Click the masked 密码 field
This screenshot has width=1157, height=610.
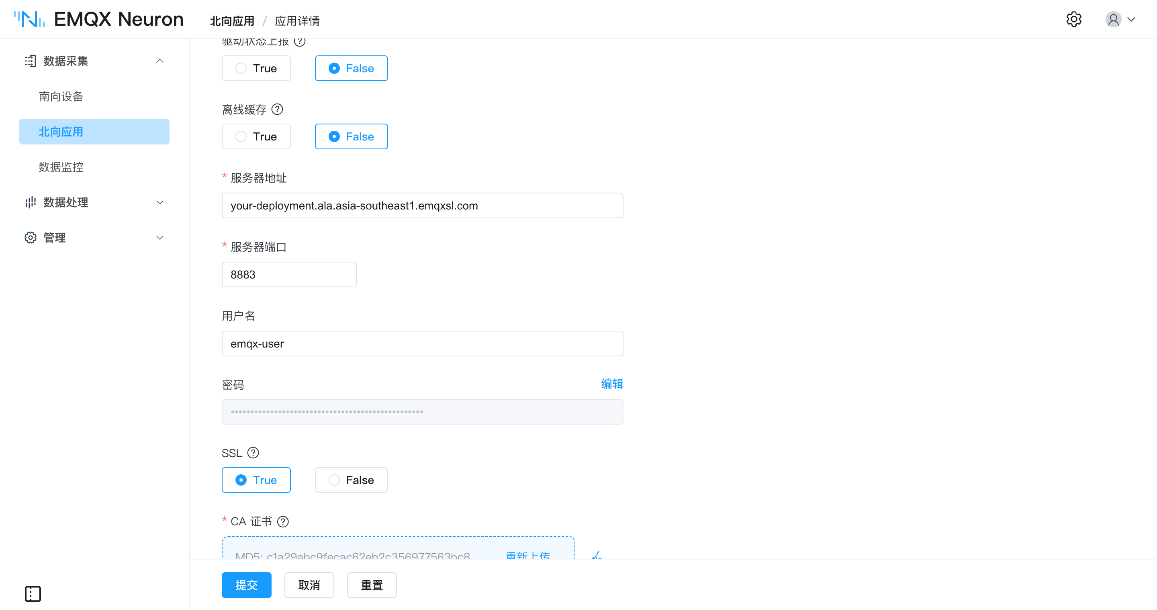coord(423,412)
